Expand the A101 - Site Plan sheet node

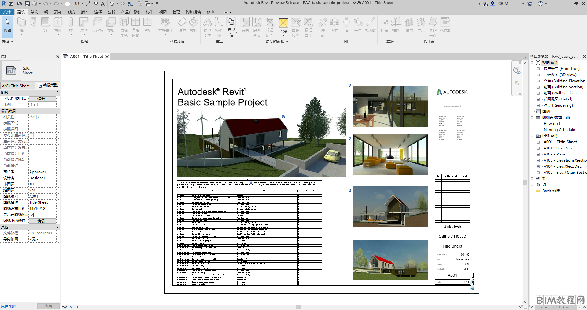[x=538, y=148]
